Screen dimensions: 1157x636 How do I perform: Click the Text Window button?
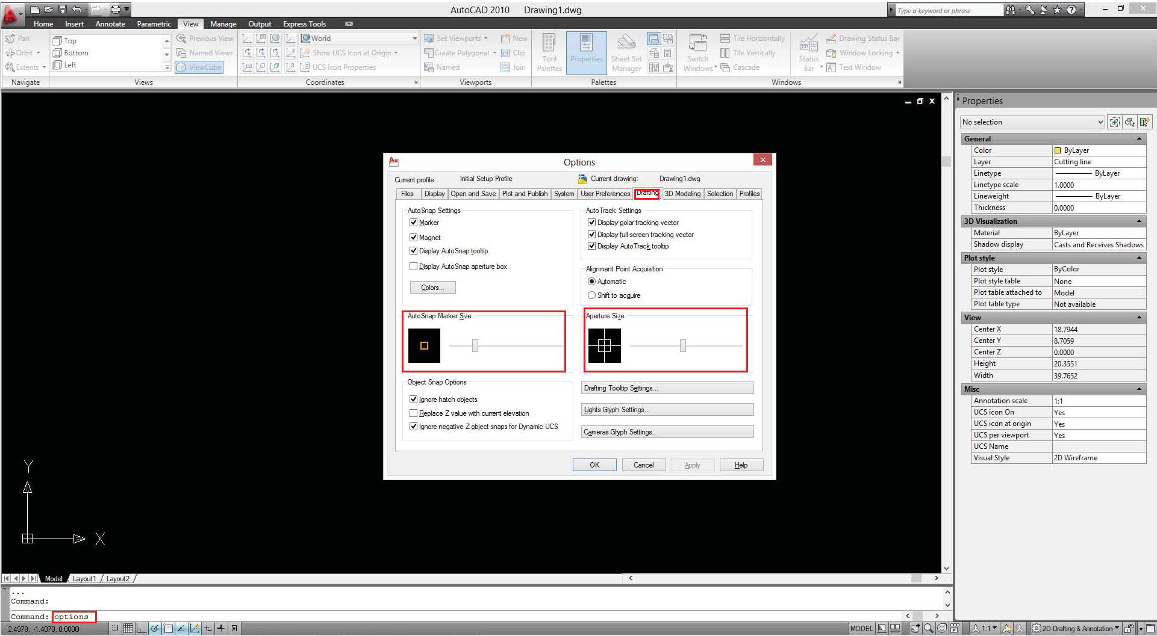pos(854,67)
